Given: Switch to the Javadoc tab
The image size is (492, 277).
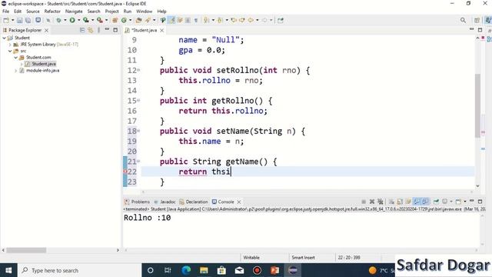Looking at the screenshot, I should pyautogui.click(x=165, y=202).
